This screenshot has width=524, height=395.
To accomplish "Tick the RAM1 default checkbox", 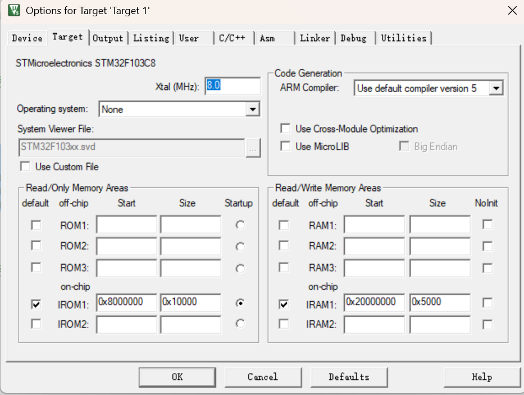I will pyautogui.click(x=284, y=225).
